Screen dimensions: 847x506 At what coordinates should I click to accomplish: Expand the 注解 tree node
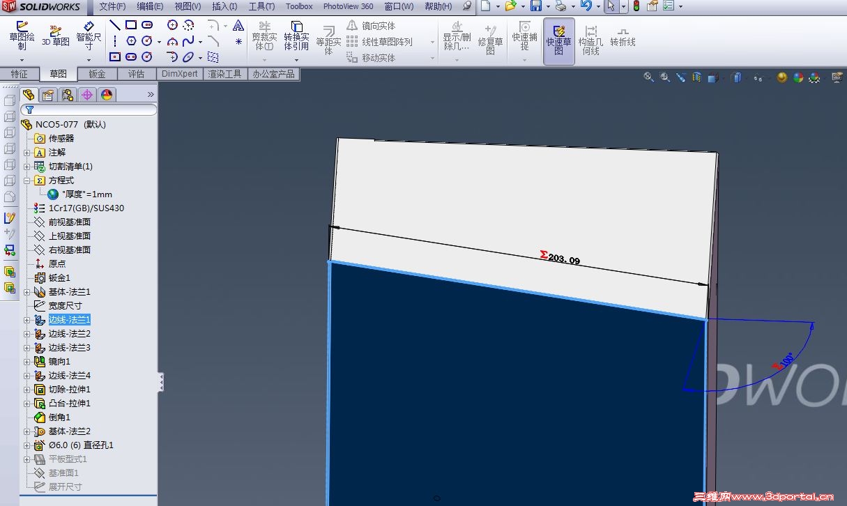pyautogui.click(x=27, y=152)
